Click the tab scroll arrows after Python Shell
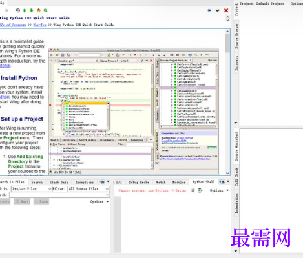 222,182
